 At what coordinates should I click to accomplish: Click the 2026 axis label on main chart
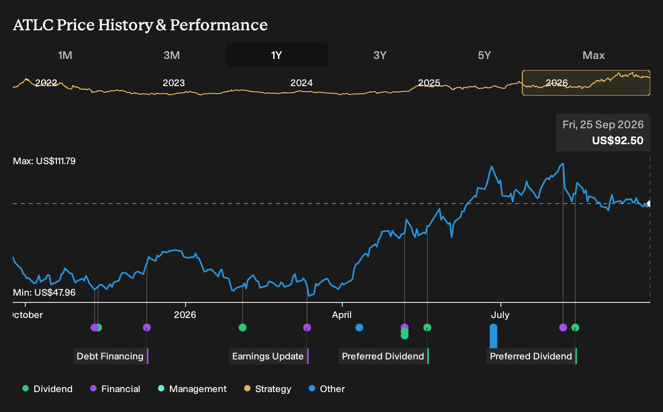pyautogui.click(x=185, y=315)
